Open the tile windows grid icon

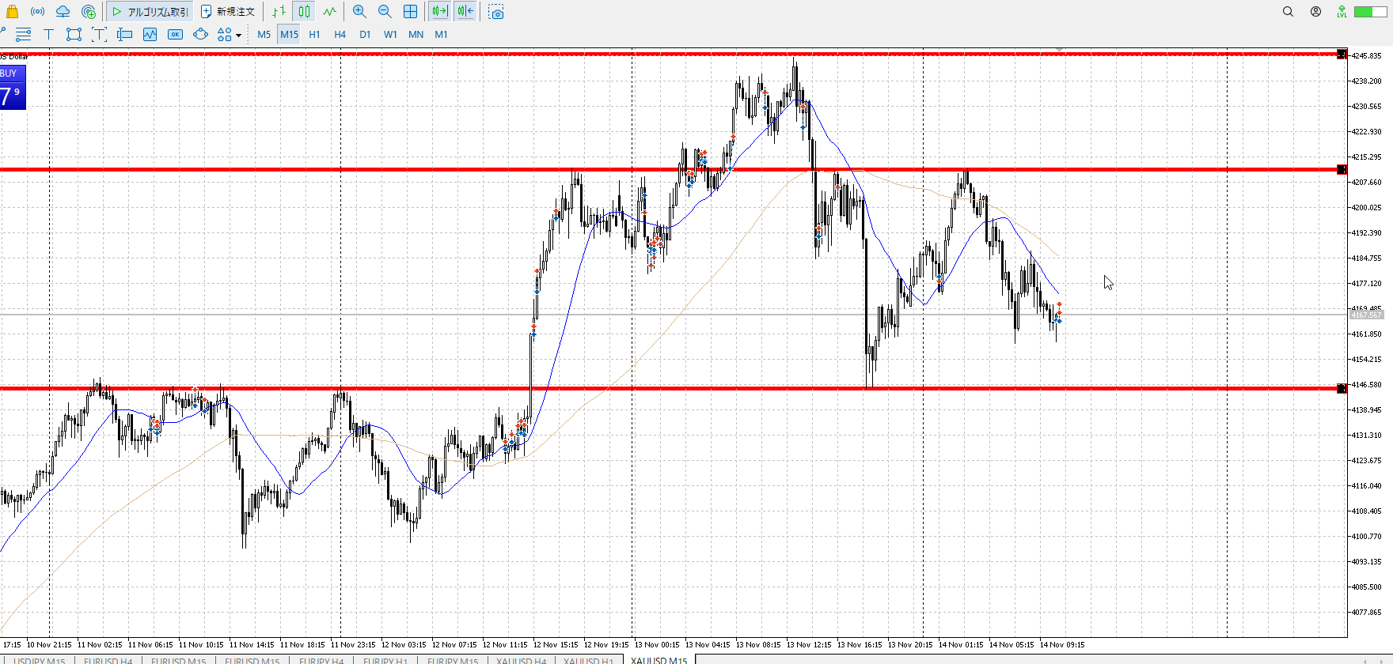[410, 12]
